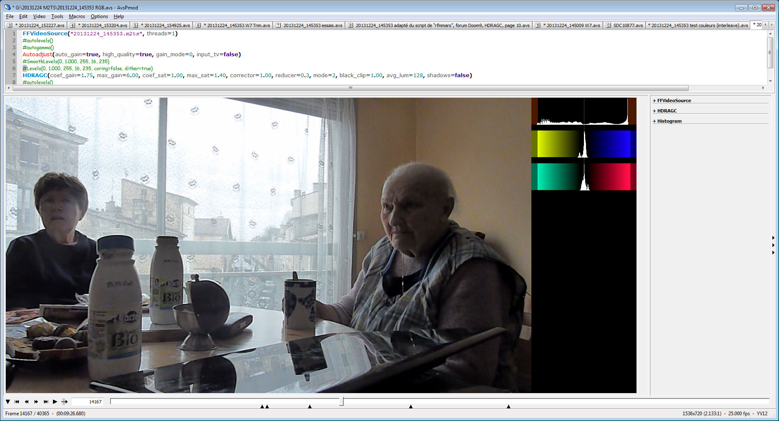779x421 pixels.
Task: Expand the Histogram slider section
Action: (667, 121)
